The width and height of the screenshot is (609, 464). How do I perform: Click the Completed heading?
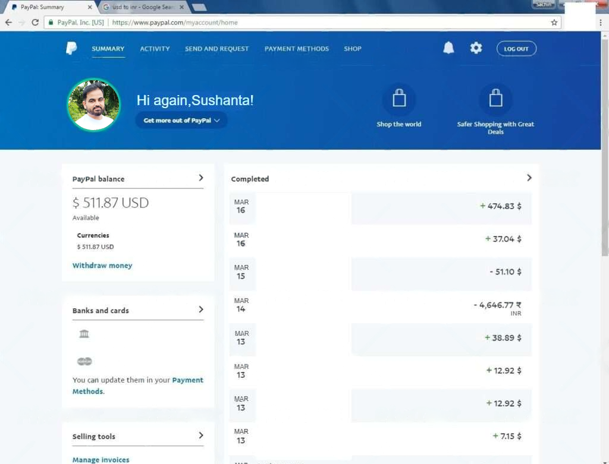[250, 179]
